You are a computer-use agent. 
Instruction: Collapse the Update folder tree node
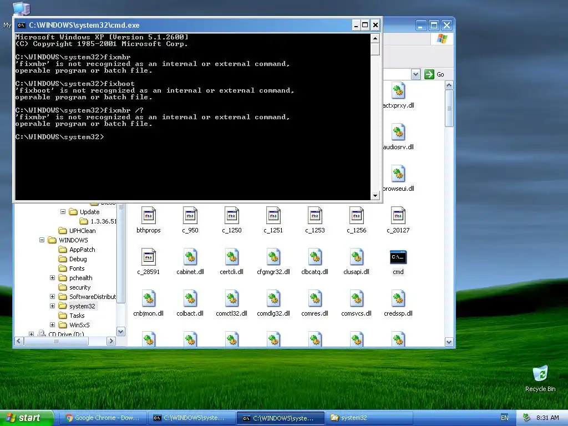[x=63, y=211]
